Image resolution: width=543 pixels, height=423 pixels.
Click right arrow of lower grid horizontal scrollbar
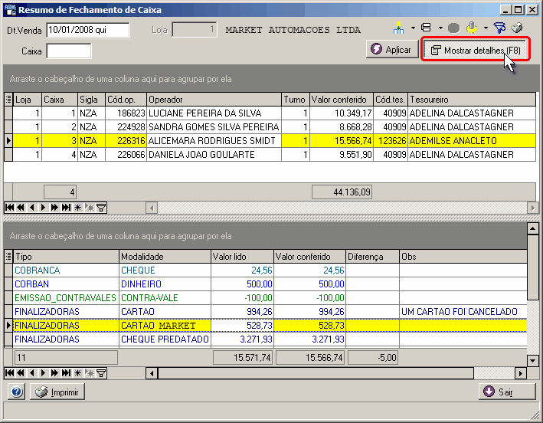pos(520,373)
